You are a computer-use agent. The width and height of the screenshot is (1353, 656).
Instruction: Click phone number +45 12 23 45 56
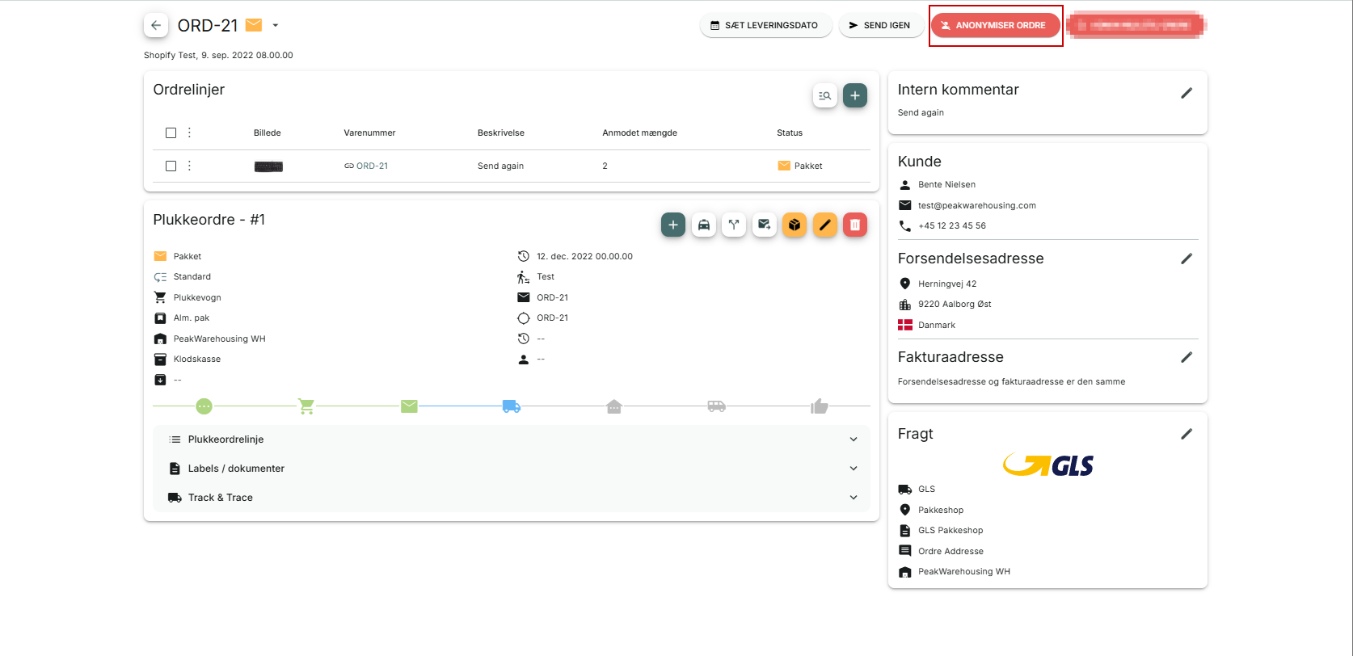pos(952,225)
